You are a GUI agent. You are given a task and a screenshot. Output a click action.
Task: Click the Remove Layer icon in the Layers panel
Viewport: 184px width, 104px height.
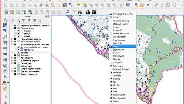click(x=40, y=21)
